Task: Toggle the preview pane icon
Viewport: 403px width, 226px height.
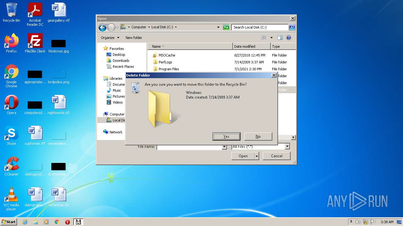Action: (x=280, y=38)
